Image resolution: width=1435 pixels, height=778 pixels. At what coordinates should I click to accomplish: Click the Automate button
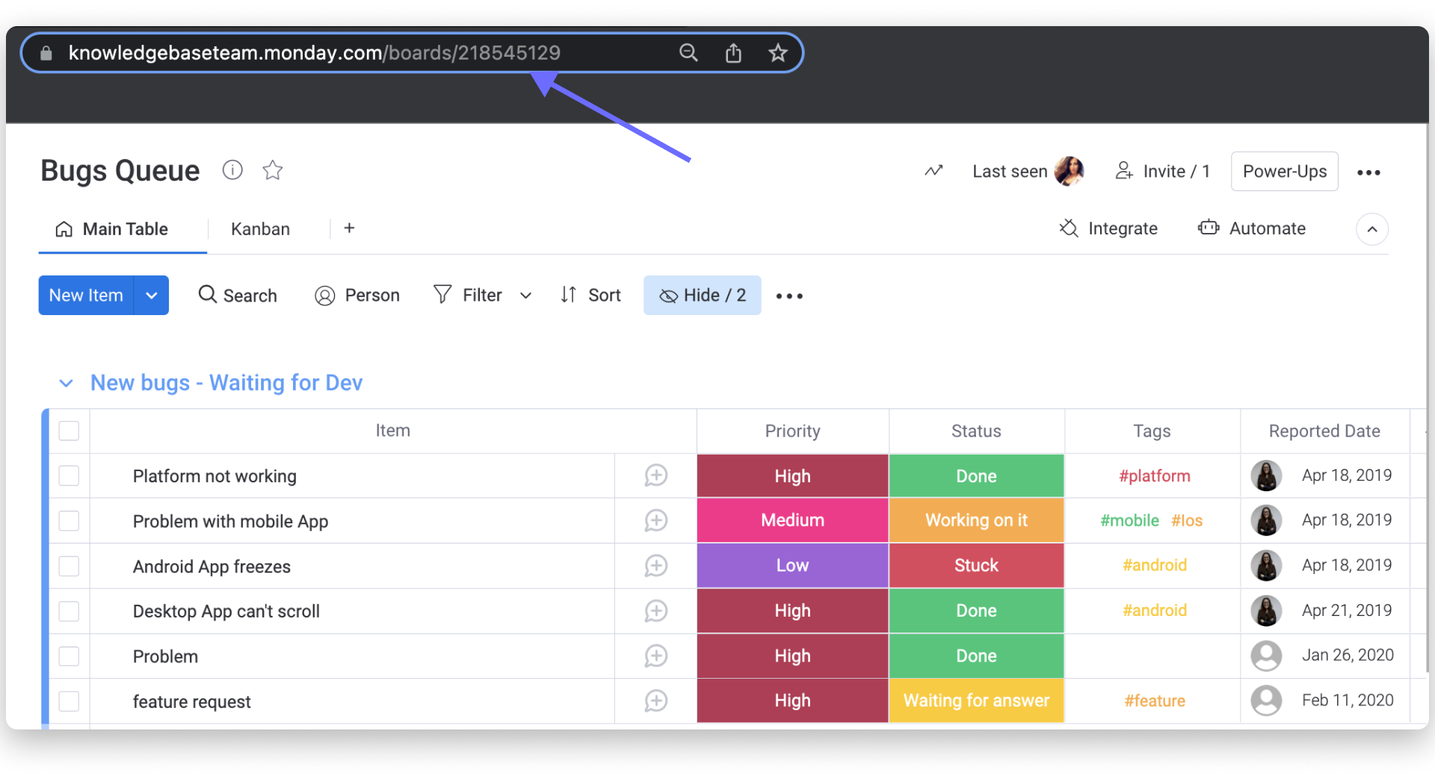(1252, 228)
